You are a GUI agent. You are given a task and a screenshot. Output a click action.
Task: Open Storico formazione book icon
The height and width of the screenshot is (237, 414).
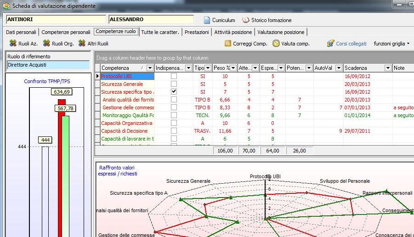coord(245,20)
